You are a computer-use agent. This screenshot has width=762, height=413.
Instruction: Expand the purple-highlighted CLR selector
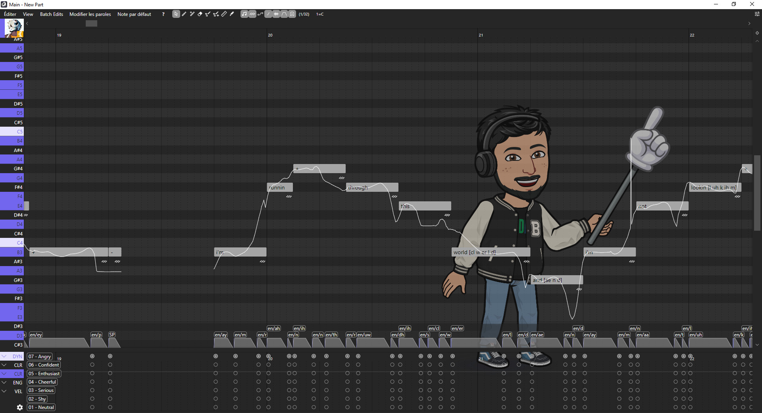click(4, 374)
